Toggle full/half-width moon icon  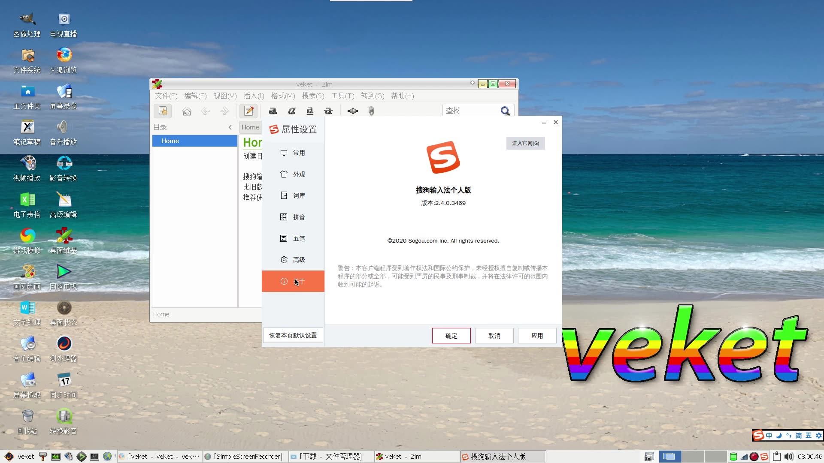(x=779, y=435)
